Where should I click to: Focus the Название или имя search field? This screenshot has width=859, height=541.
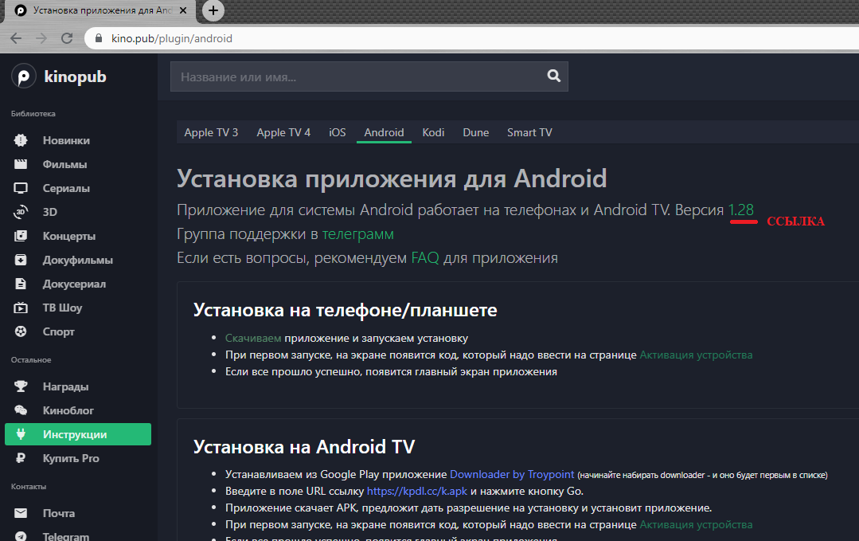369,76
